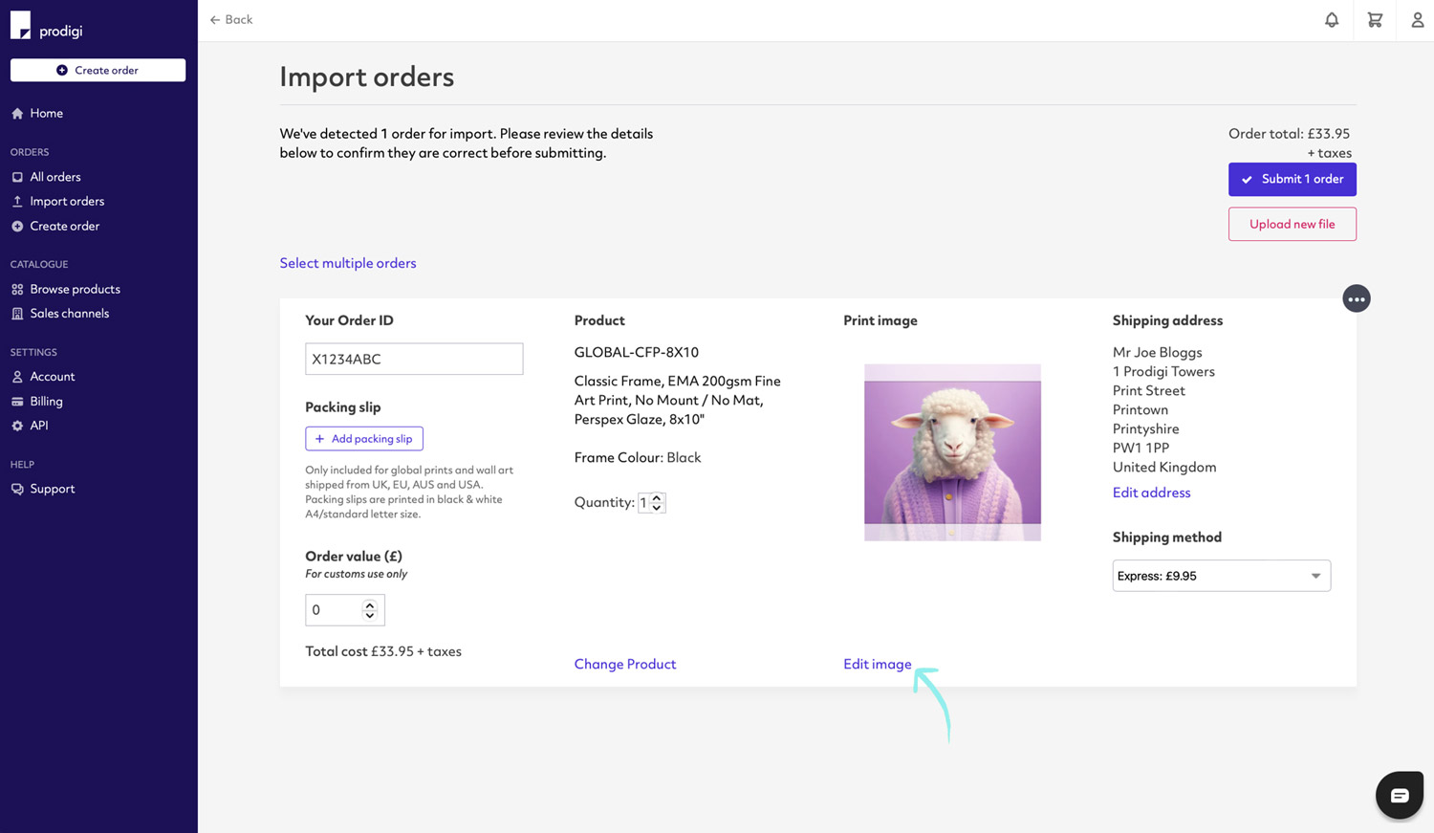
Task: Open the live chat widget
Action: click(x=1399, y=795)
